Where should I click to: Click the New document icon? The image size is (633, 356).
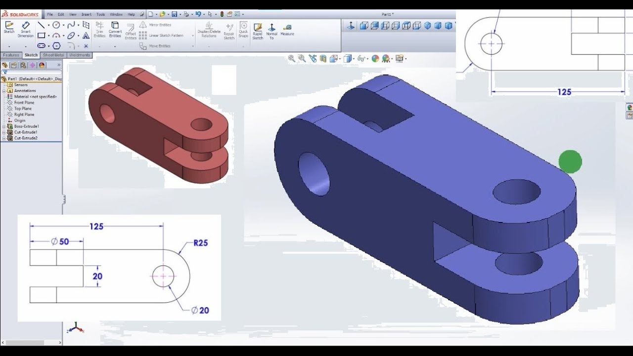point(150,14)
